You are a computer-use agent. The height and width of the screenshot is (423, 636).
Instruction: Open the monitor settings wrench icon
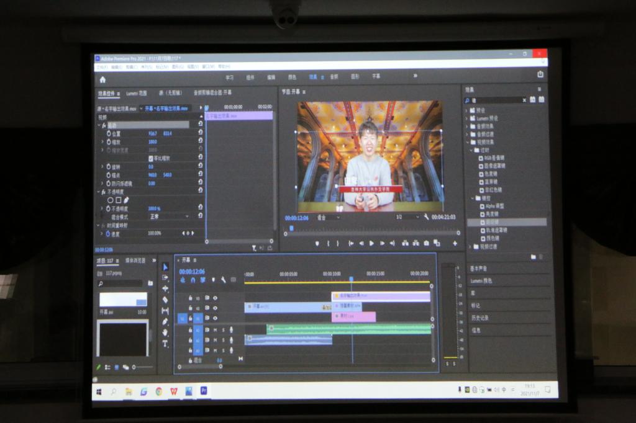point(426,217)
